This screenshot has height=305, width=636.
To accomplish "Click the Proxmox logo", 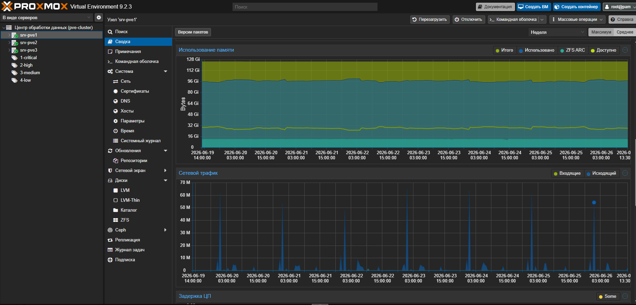I will pos(35,6).
